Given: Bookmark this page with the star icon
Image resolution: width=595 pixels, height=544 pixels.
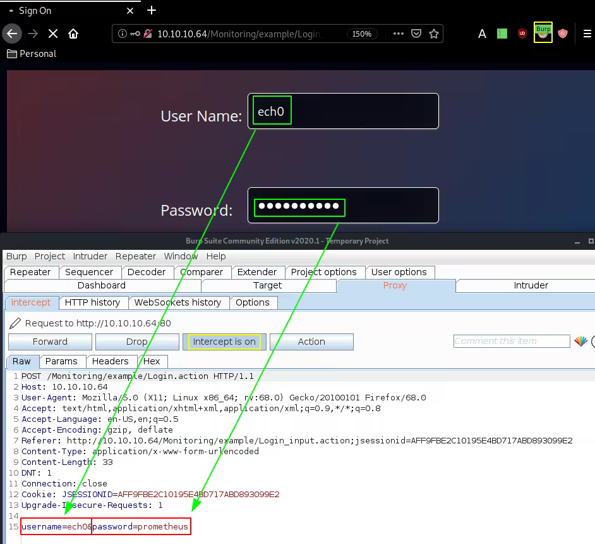Looking at the screenshot, I should click(434, 34).
